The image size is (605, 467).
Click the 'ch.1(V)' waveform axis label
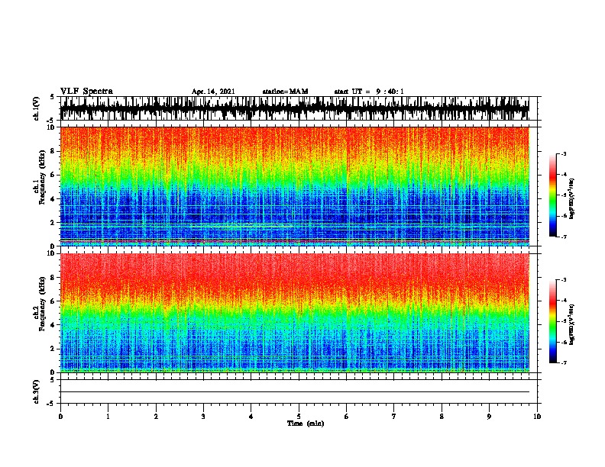click(37, 108)
